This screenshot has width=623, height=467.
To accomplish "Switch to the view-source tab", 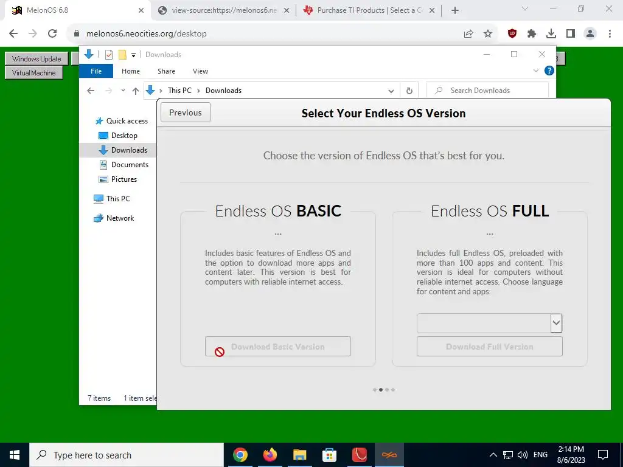I will 223,11.
